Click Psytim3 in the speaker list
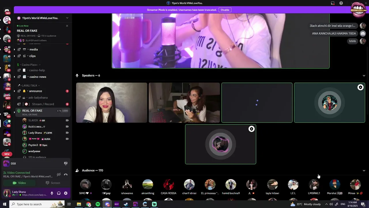Screen dimensions: 369x208 pos(46,145)
